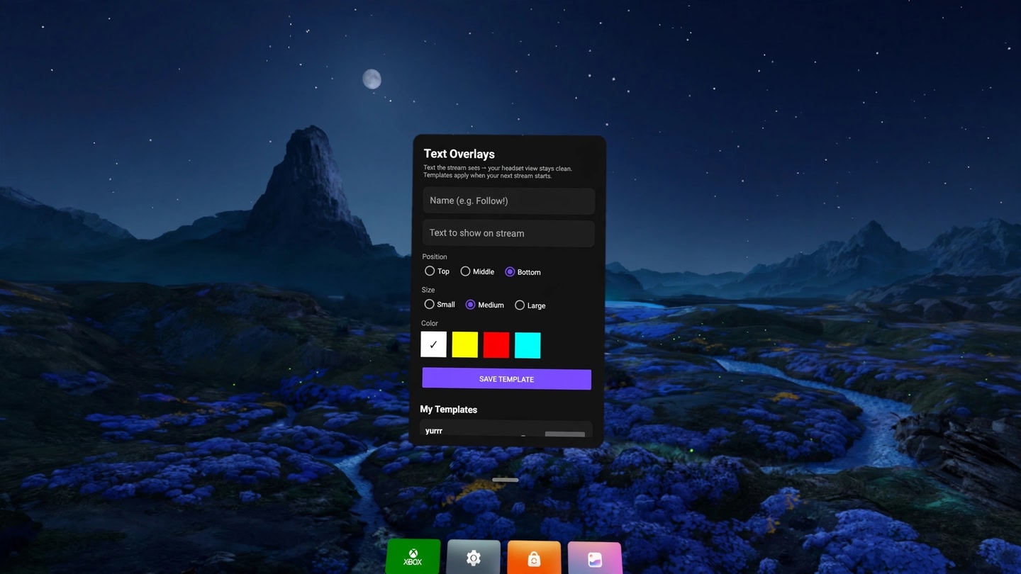Click the SAVE TEMPLATE button
Viewport: 1021px width, 574px height.
(506, 378)
